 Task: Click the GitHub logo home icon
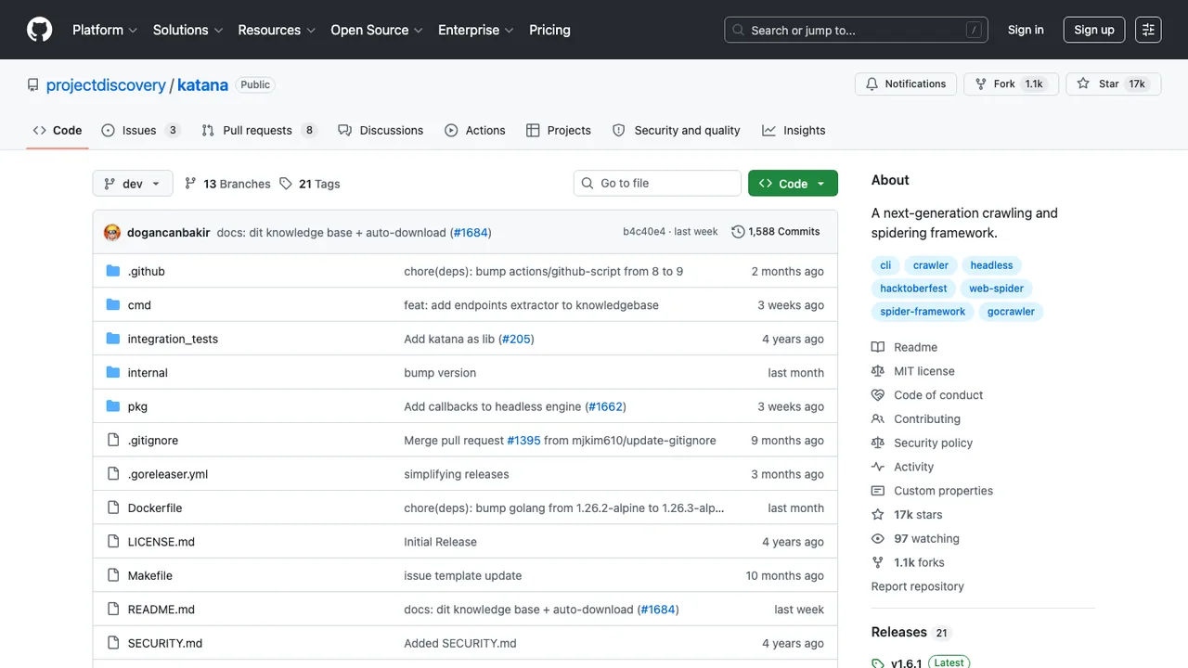tap(40, 30)
